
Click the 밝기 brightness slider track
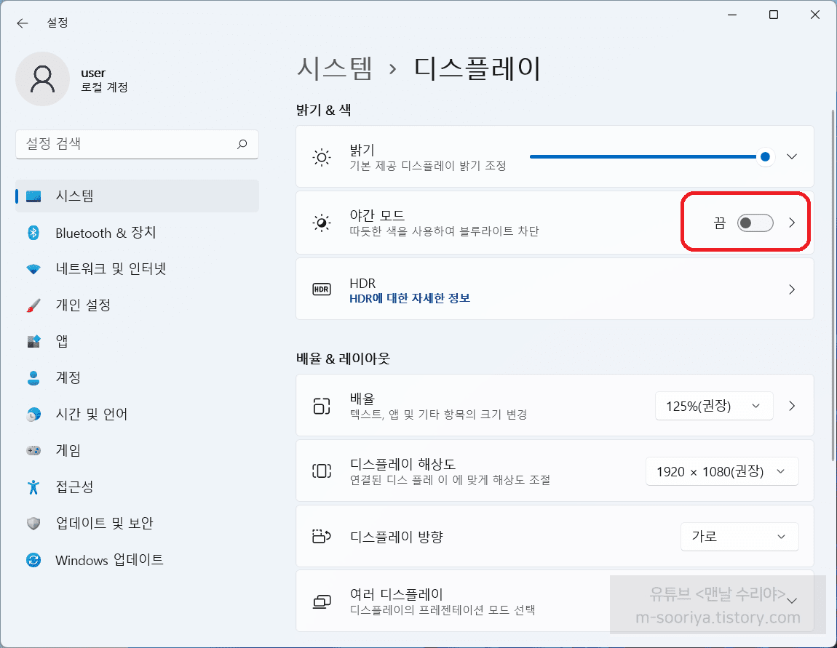[640, 157]
